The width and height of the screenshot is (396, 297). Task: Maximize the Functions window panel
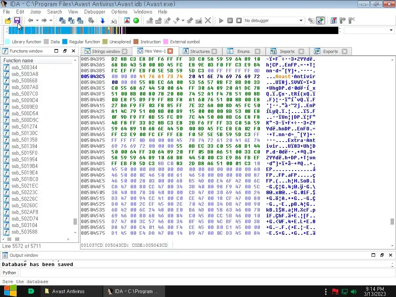[56, 51]
